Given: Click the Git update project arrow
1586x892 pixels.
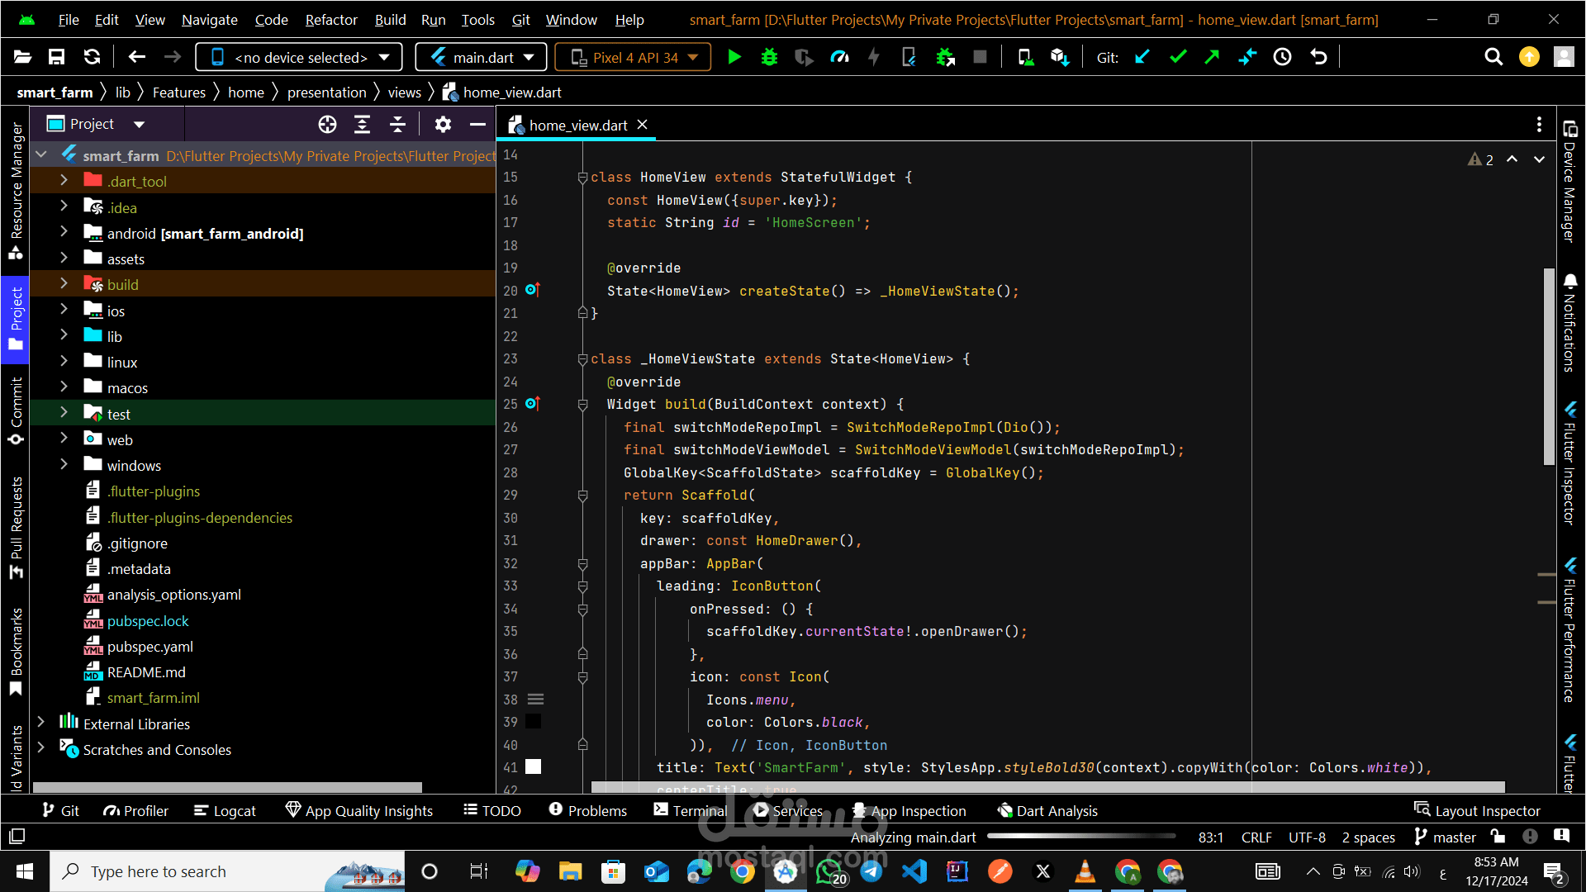Looking at the screenshot, I should [x=1142, y=57].
